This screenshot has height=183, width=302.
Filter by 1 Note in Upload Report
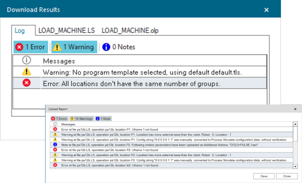(x=103, y=119)
